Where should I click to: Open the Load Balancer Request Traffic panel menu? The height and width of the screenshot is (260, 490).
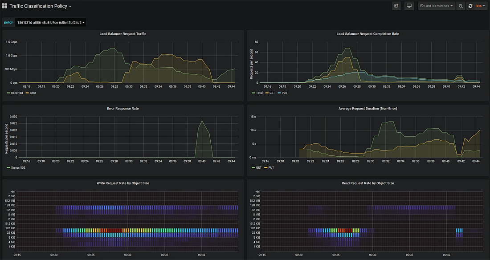pos(122,34)
